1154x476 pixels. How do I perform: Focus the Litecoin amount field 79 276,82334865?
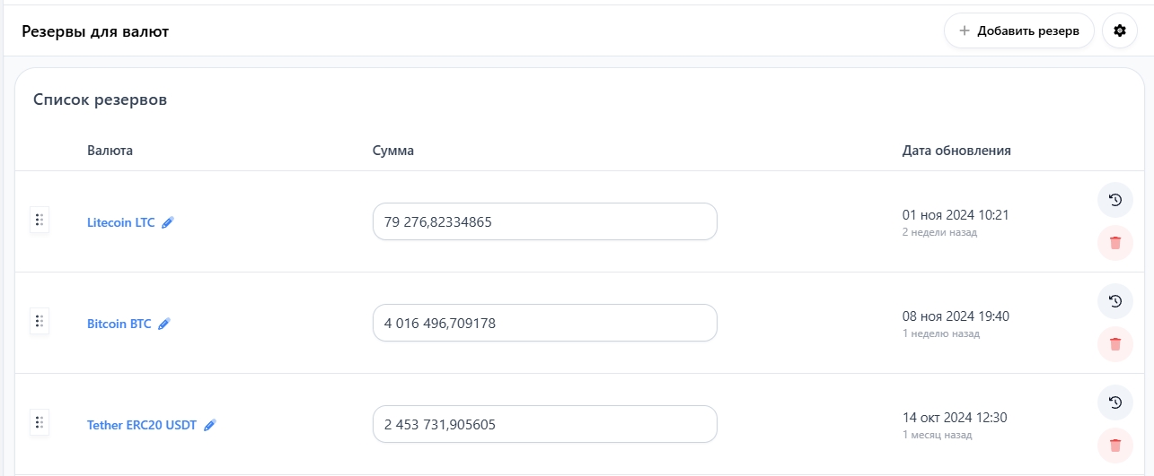click(544, 221)
